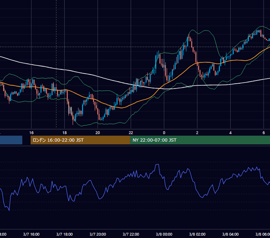Image resolution: width=270 pixels, height=238 pixels.
Task: Click the 3/7 18:00 date label
Action: click(x=64, y=234)
